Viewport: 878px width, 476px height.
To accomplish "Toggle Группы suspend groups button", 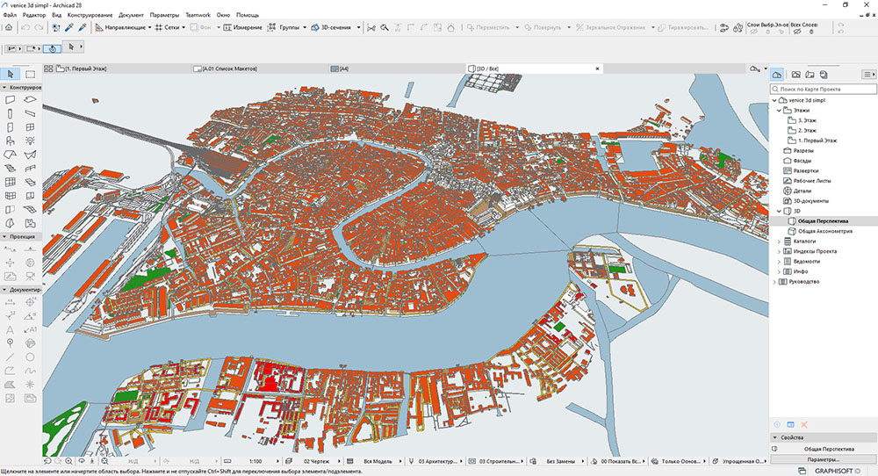I will click(x=284, y=27).
